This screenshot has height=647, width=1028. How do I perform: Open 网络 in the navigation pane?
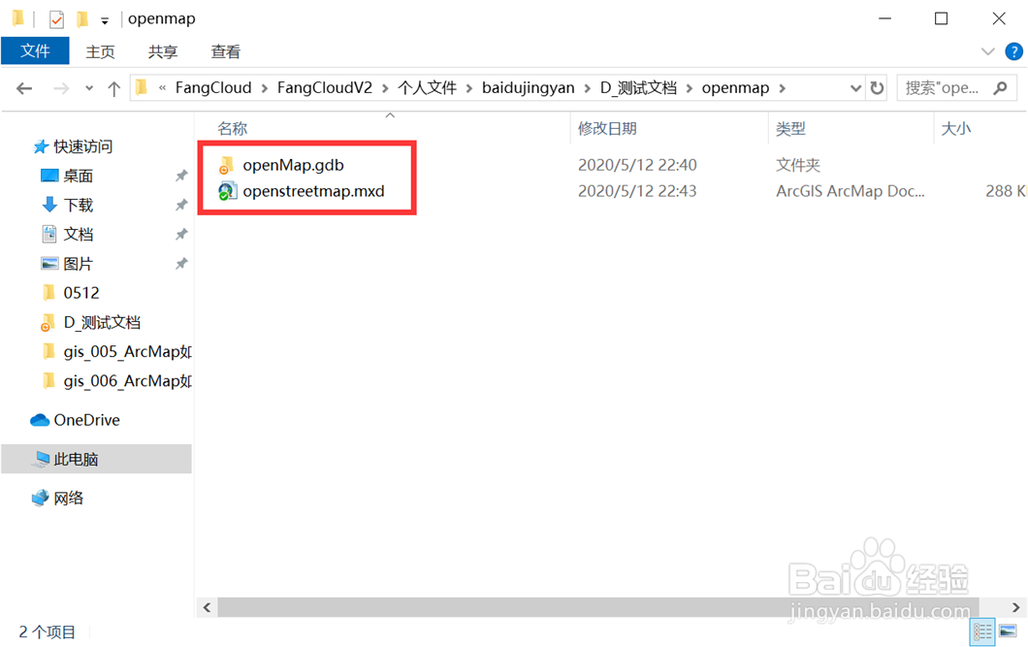click(68, 499)
